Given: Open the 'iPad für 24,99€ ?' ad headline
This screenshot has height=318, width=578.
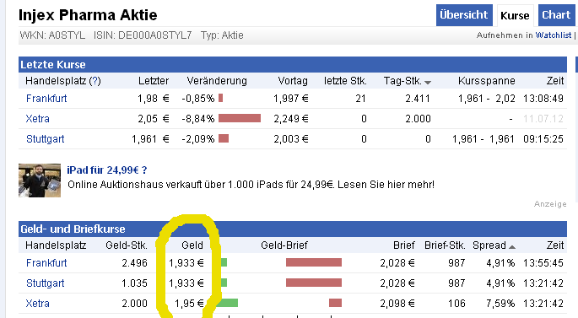Looking at the screenshot, I should tap(107, 170).
